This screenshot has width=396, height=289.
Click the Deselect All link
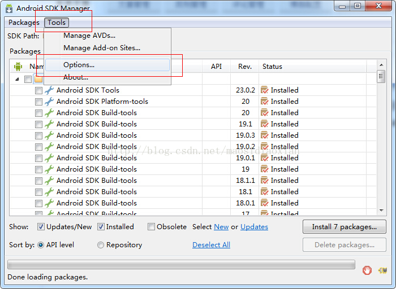211,245
